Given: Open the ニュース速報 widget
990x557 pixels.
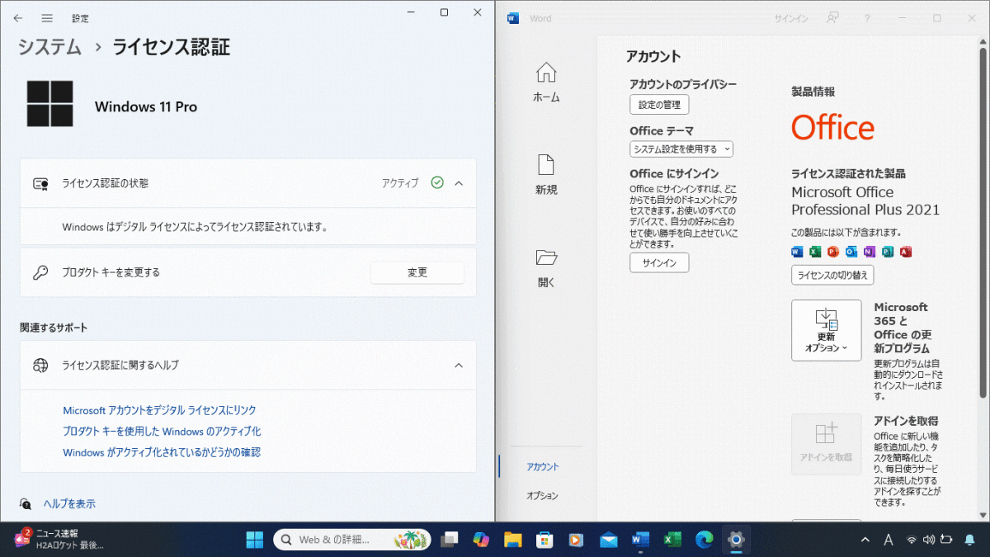Looking at the screenshot, I should click(58, 539).
